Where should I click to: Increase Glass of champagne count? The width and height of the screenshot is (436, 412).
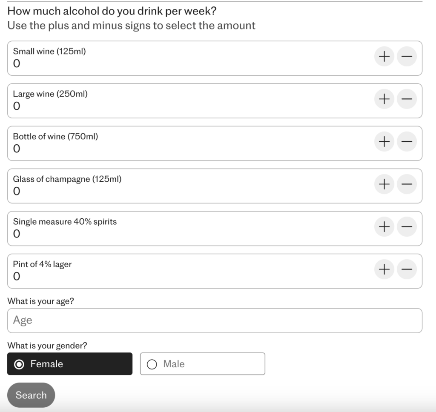pos(384,184)
